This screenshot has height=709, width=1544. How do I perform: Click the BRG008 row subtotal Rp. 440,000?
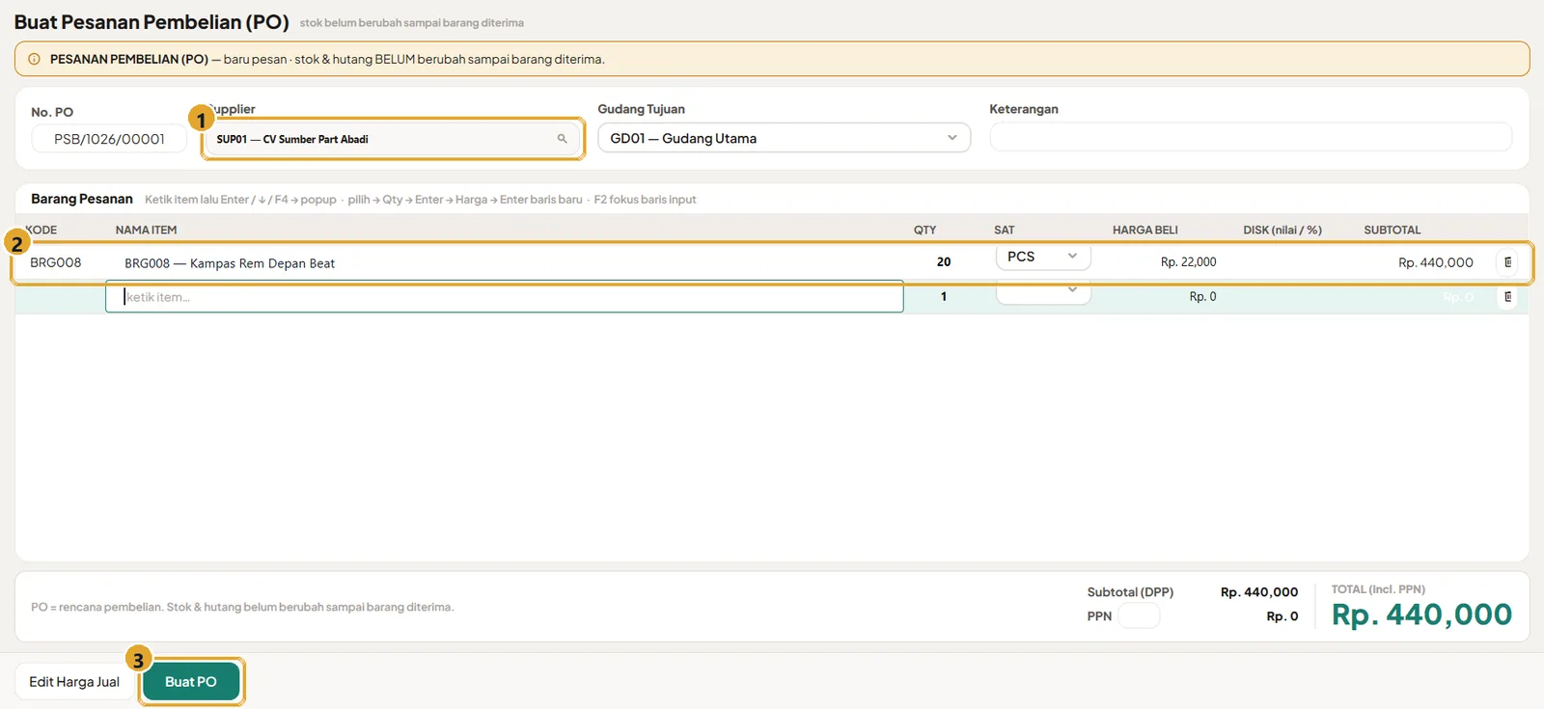pyautogui.click(x=1436, y=262)
